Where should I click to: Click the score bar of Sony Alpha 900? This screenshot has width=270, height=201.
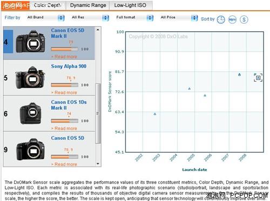[x=64, y=85]
